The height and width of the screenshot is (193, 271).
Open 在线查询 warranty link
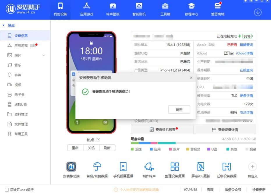click(246, 70)
